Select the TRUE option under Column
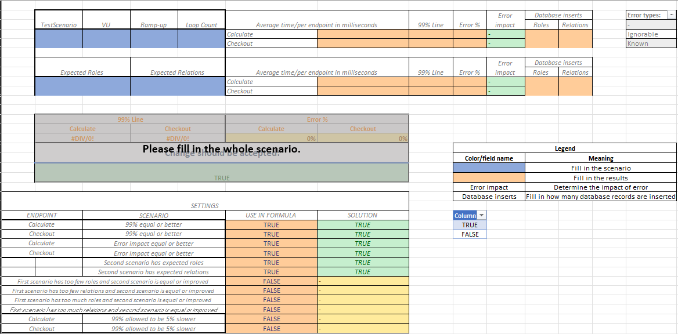Viewport: 678px width, 334px height. pos(469,224)
